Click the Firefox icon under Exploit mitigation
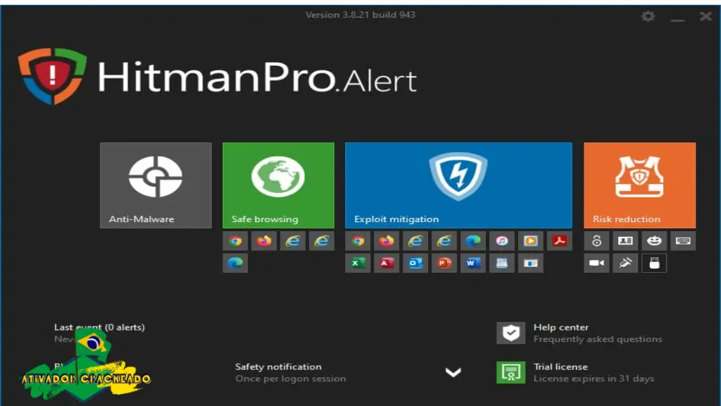The image size is (721, 406). point(387,241)
